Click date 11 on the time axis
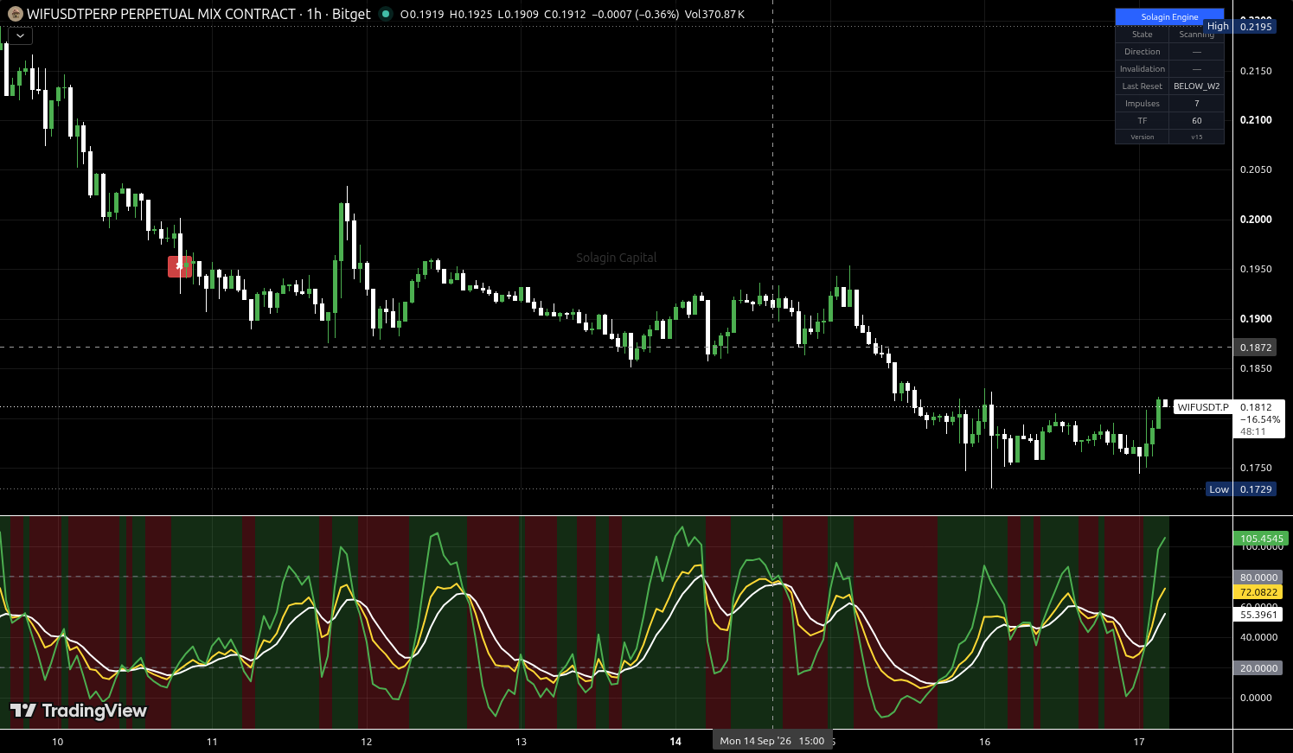This screenshot has height=753, width=1293. (212, 742)
